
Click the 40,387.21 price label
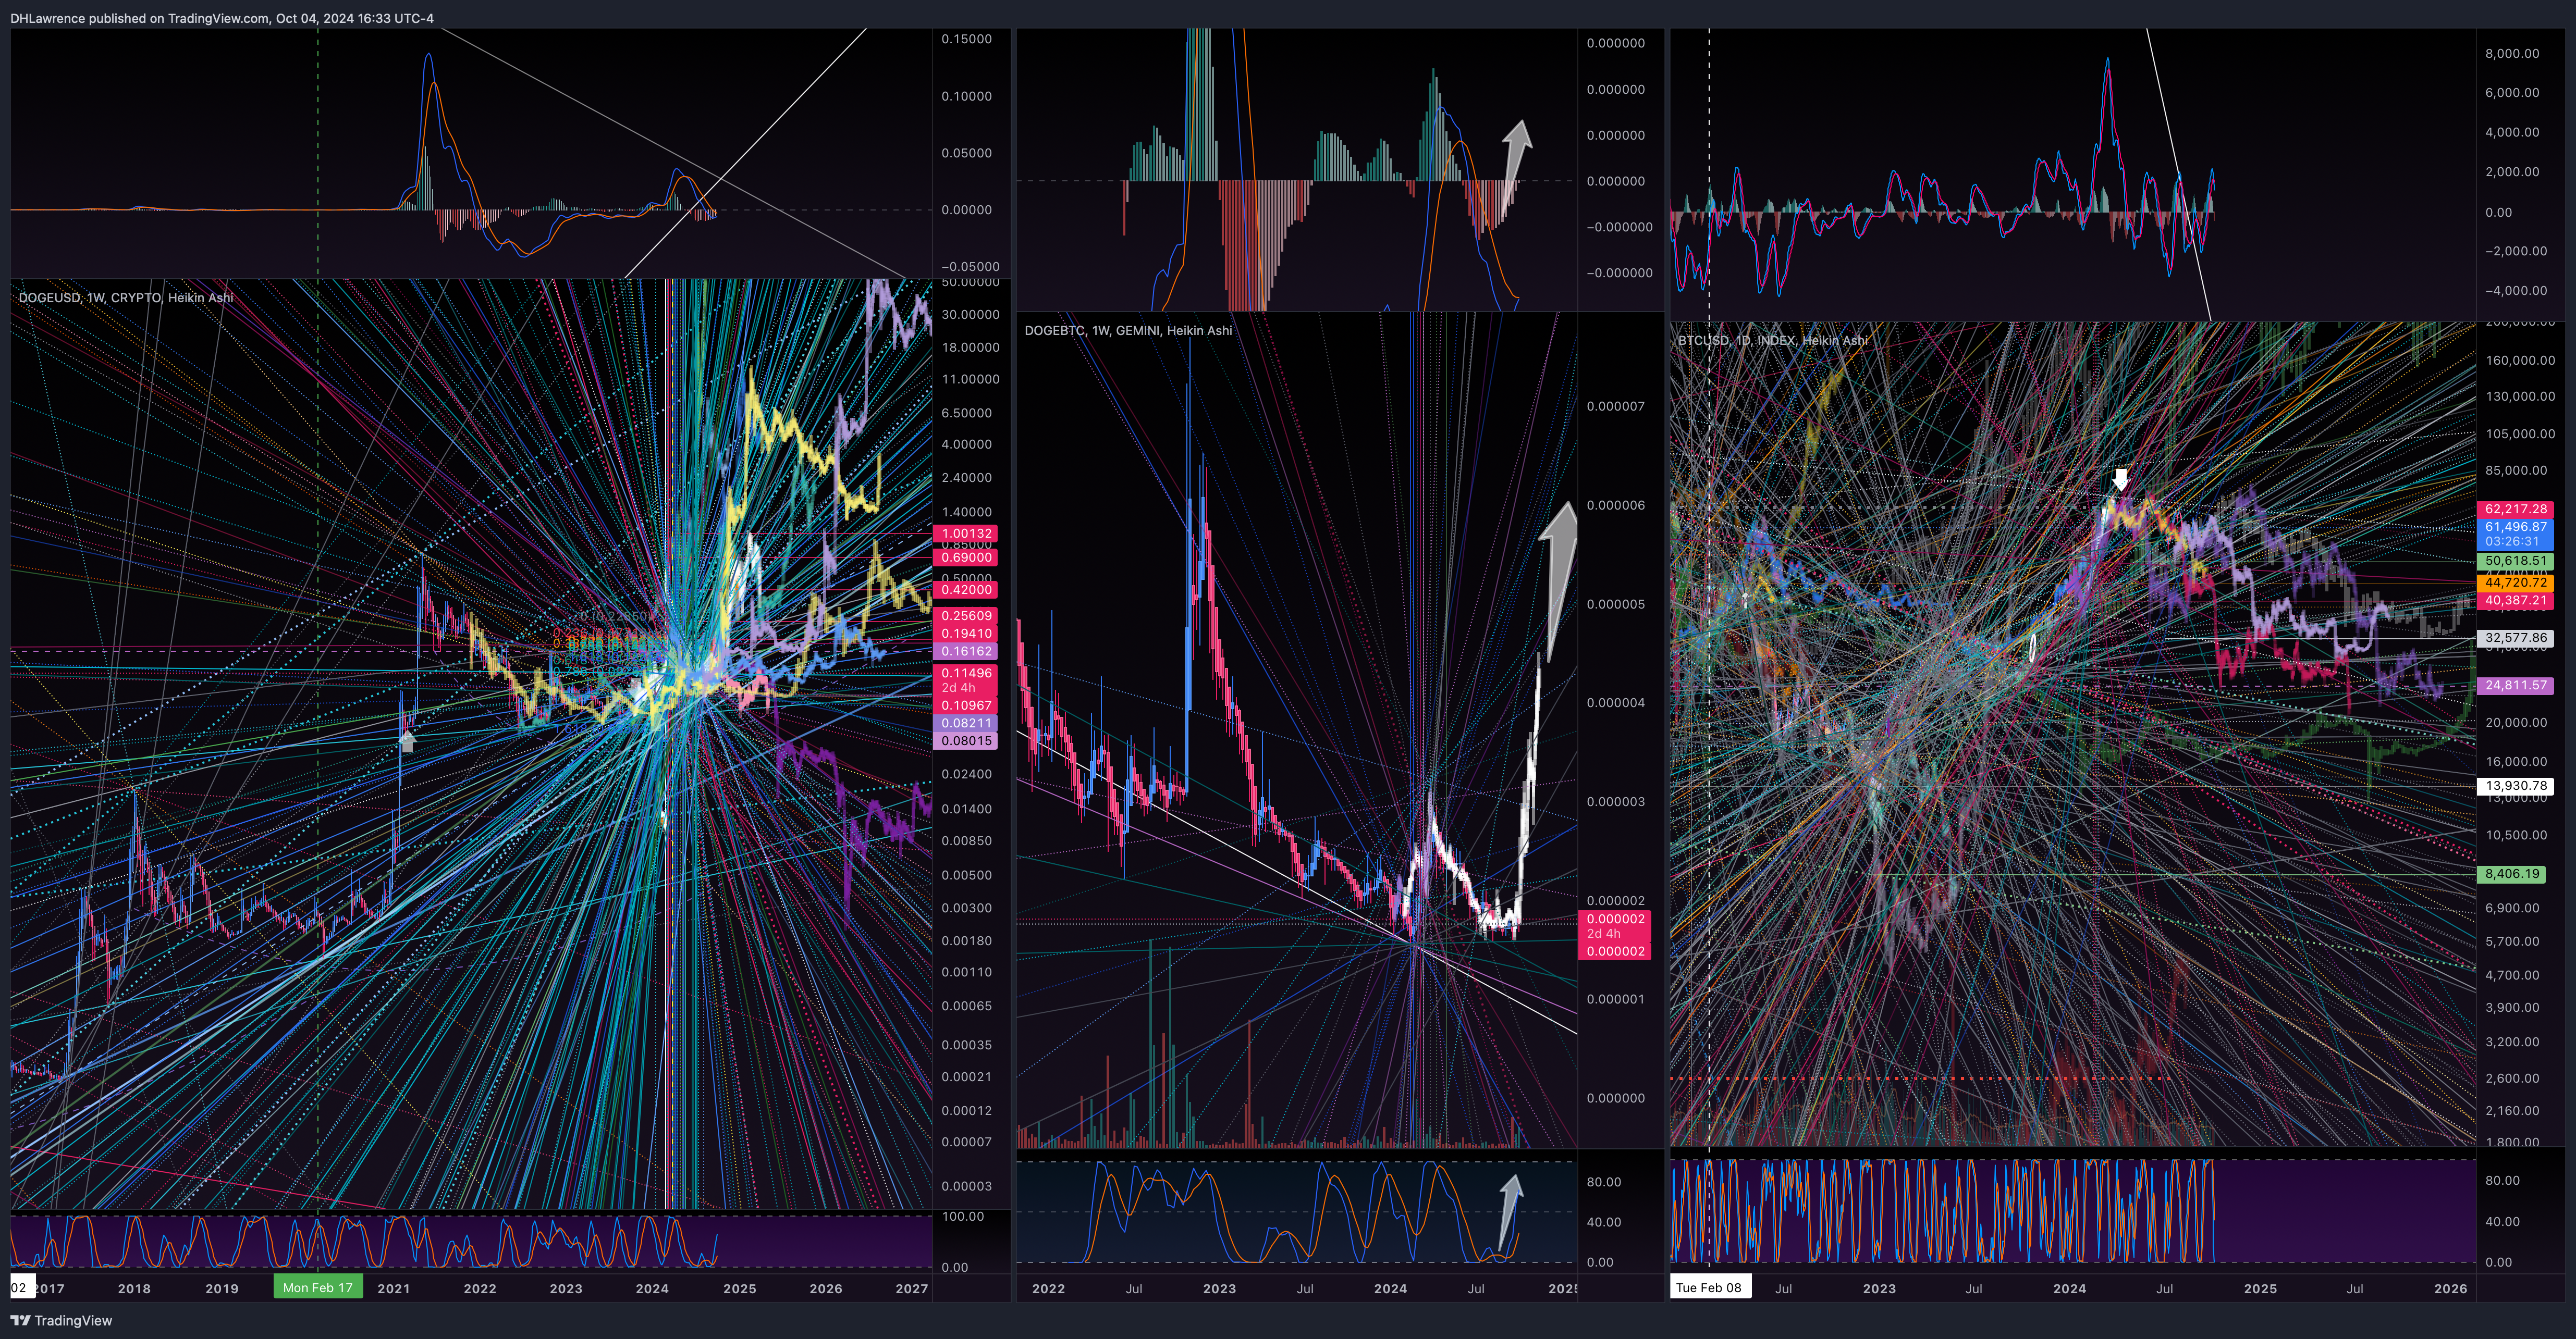2516,602
